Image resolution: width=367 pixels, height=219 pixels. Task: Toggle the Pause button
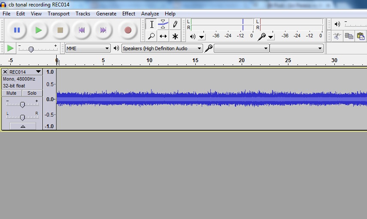17,30
